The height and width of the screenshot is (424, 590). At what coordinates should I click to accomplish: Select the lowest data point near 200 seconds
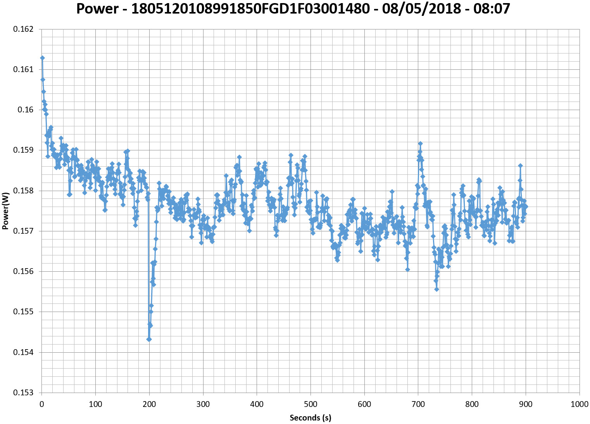click(149, 339)
